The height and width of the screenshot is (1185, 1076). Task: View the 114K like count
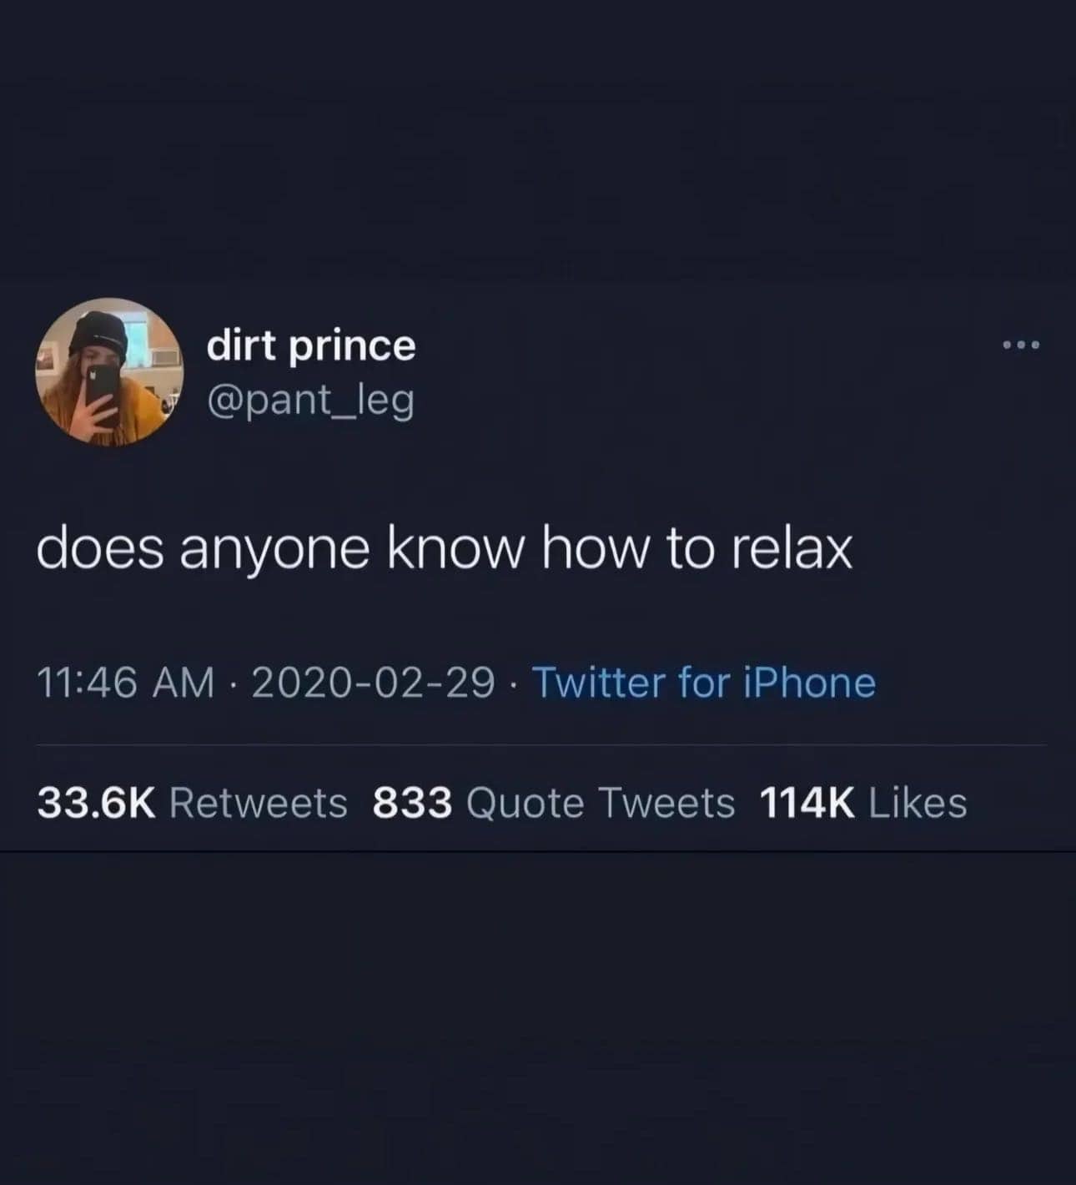[x=807, y=804]
